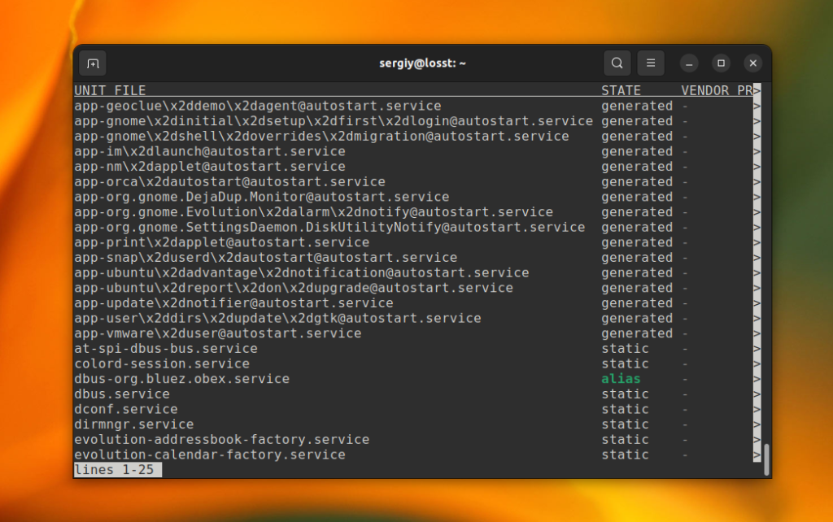Open the hamburger menu

coord(651,63)
